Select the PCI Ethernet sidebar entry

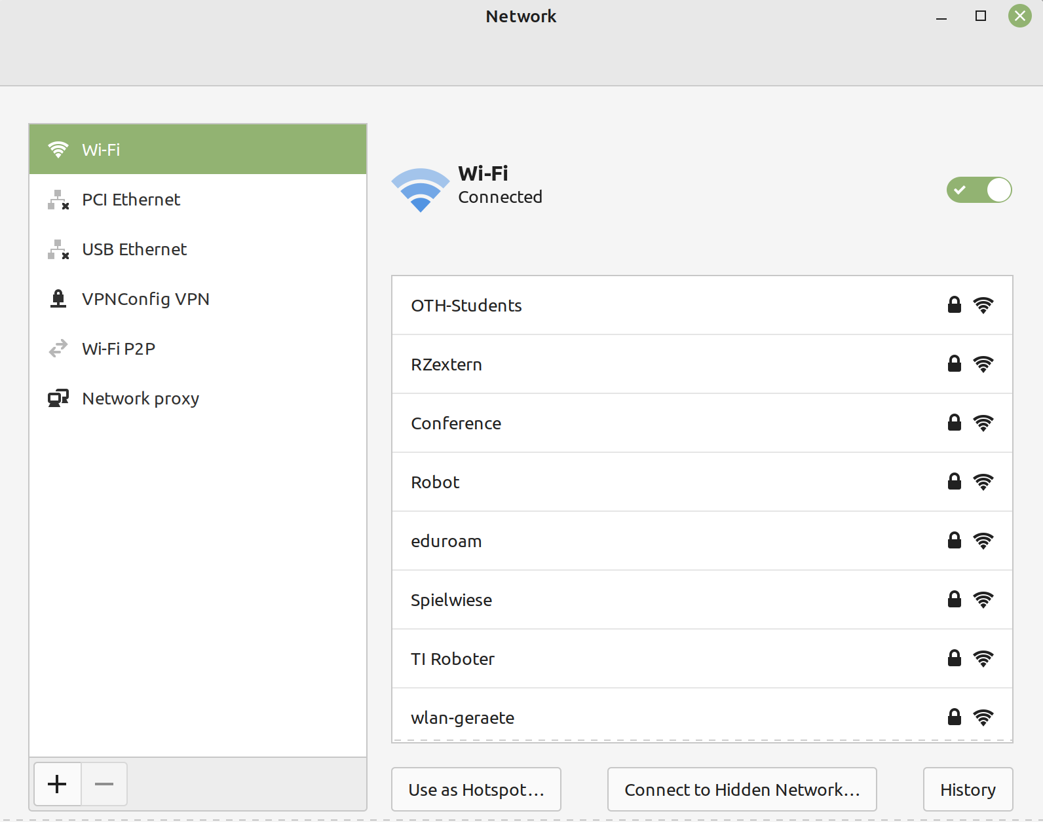click(x=131, y=200)
